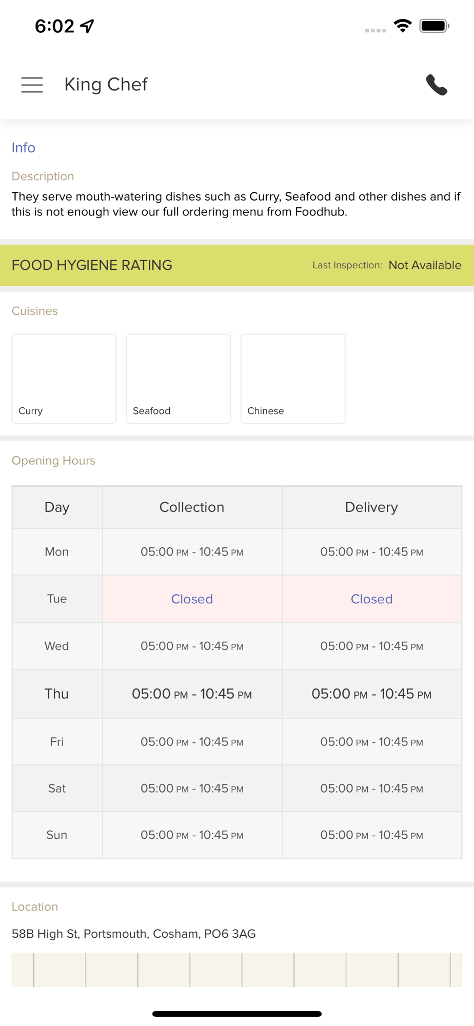Tap the Tue day cell
This screenshot has height=1026, width=474.
(x=57, y=599)
